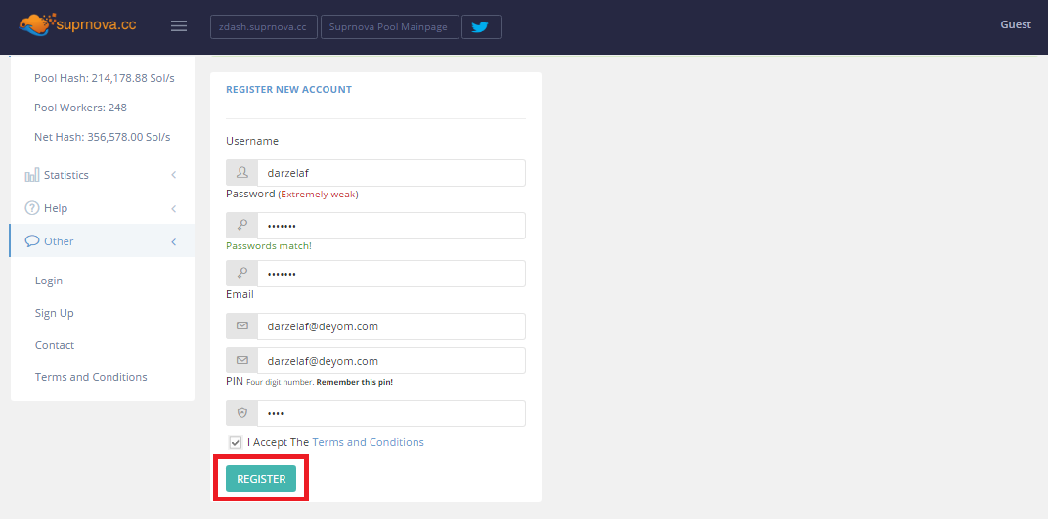This screenshot has width=1048, height=519.
Task: Click envelope icon beside first email field
Action: click(241, 325)
